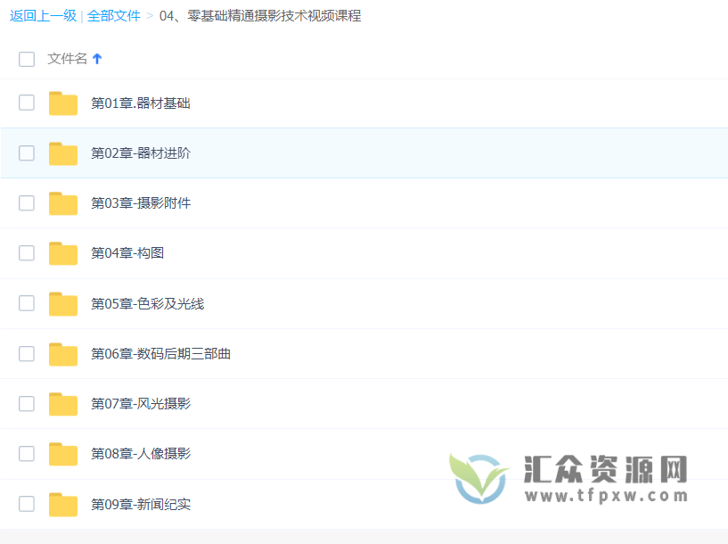Check the box next to 第01章.器材基础
Image resolution: width=728 pixels, height=544 pixels.
tap(26, 103)
